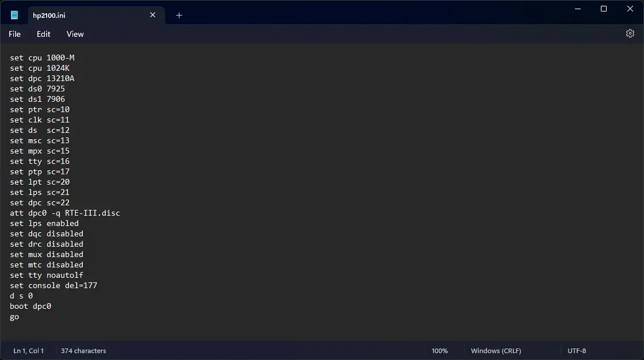
Task: Place cursor on "set cpu 1000-M" line
Action: click(x=42, y=58)
